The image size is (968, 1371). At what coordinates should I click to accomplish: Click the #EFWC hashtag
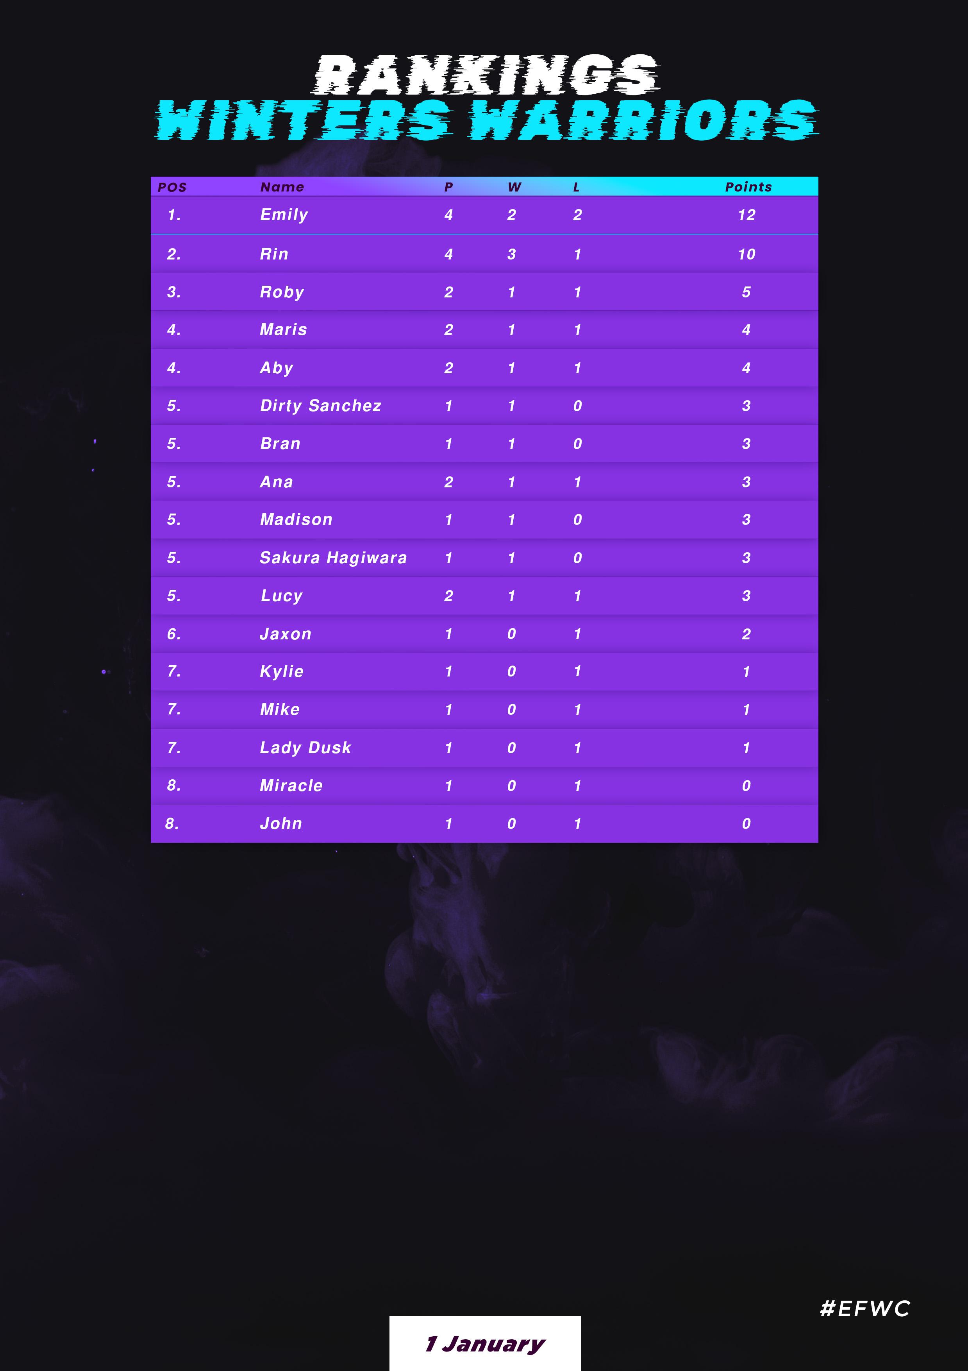[865, 1309]
